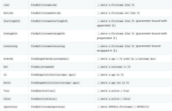Screen dimensions: 172x111
Task: Select the findByFirstnameLike sample code
Action: 44,5
